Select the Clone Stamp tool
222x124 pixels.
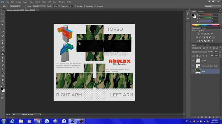tap(2, 43)
